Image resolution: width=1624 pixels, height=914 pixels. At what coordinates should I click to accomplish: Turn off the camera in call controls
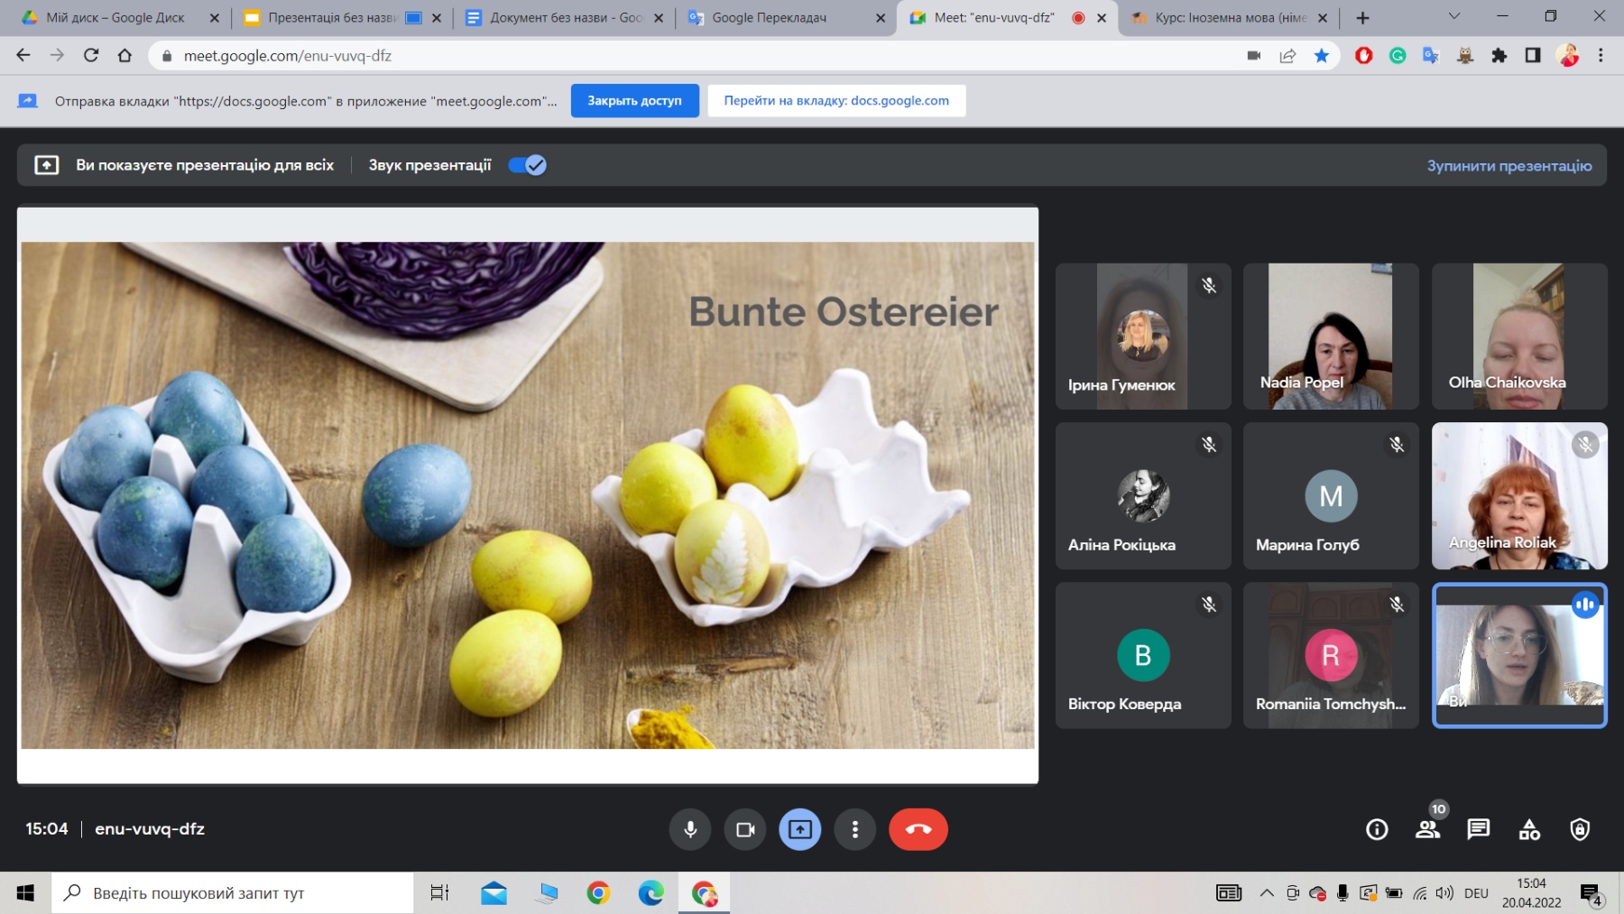coord(745,829)
